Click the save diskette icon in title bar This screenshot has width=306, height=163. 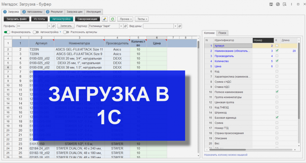pos(271,4)
